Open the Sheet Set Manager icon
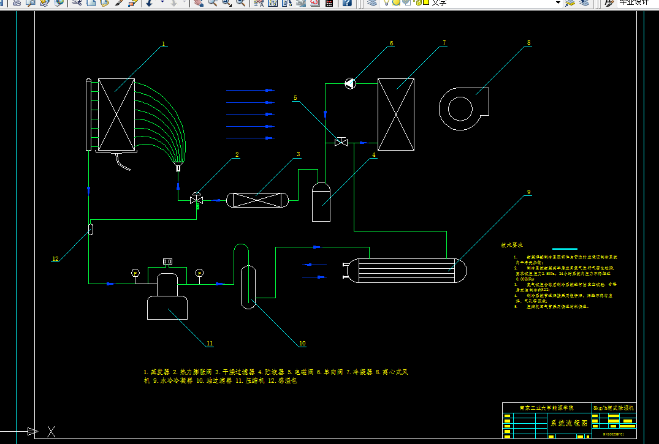Screen dimensions: 659x444 (301, 2)
